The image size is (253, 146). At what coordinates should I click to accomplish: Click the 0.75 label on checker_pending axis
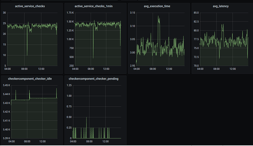tap(69, 107)
